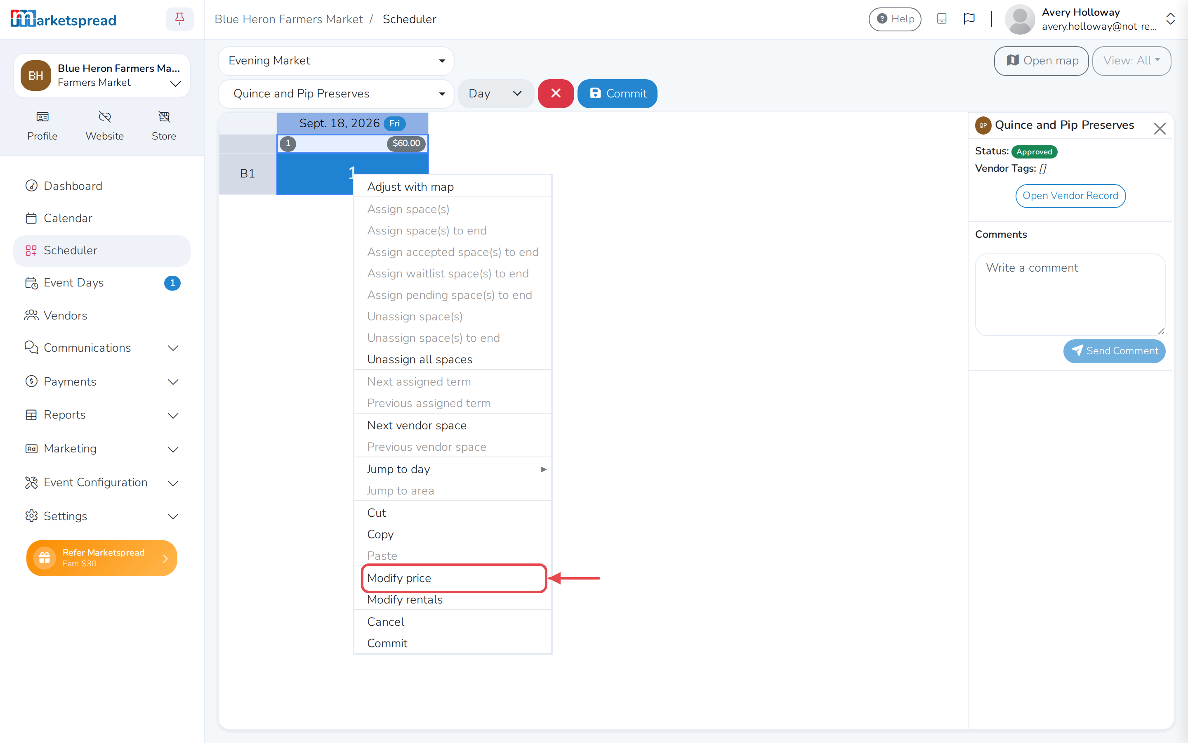Click the documentation book icon in header
1188x743 pixels.
(942, 19)
